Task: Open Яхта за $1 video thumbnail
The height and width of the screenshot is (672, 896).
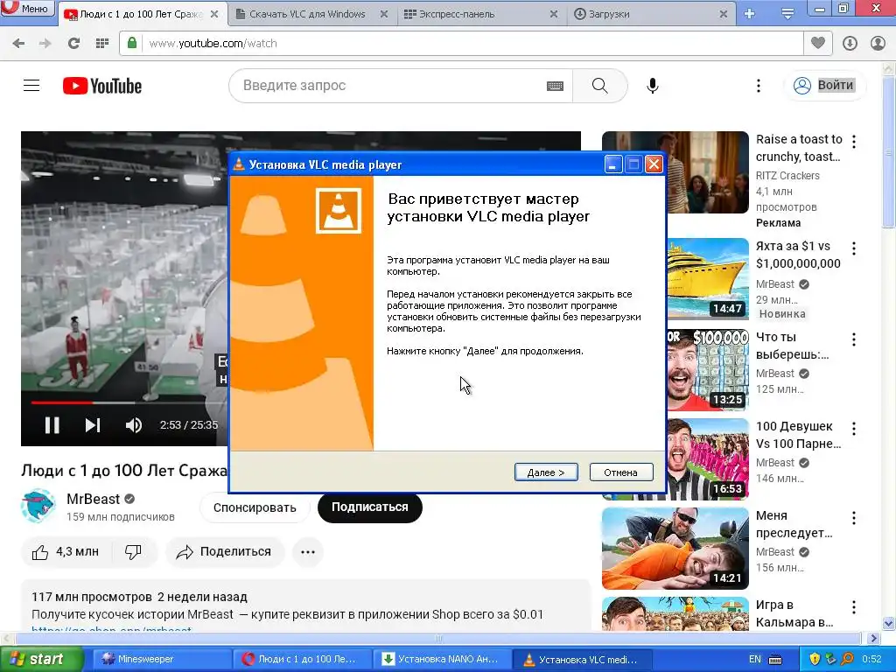Action: tap(708, 279)
